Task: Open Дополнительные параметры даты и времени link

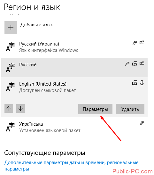Action: [72, 166]
